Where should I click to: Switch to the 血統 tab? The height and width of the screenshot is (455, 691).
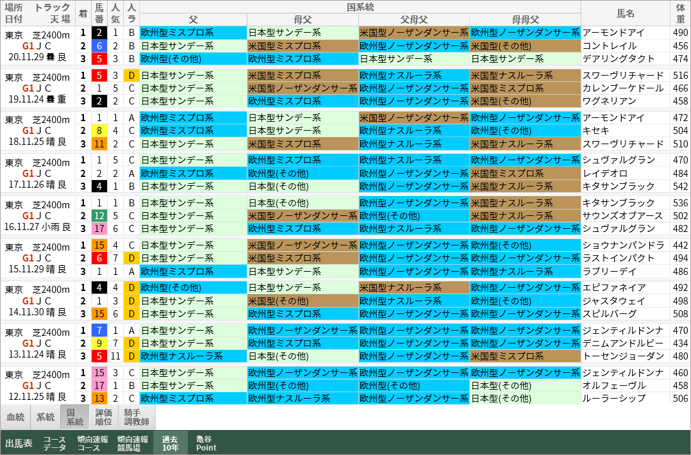[x=15, y=417]
